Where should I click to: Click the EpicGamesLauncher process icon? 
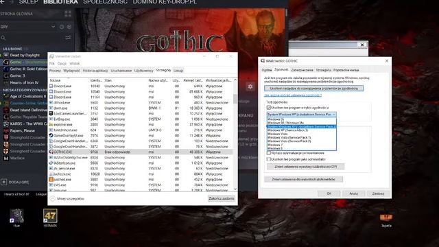point(51,113)
